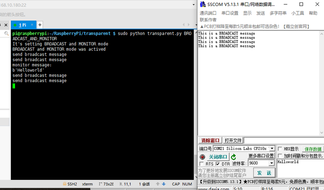The width and height of the screenshot is (324, 190).
Task: Click the 发送 send button
Action: pos(264,173)
